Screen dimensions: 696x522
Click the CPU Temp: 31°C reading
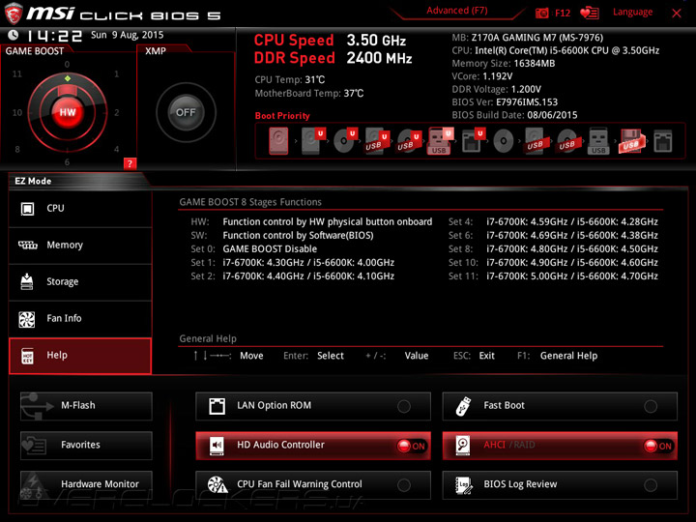coord(289,80)
